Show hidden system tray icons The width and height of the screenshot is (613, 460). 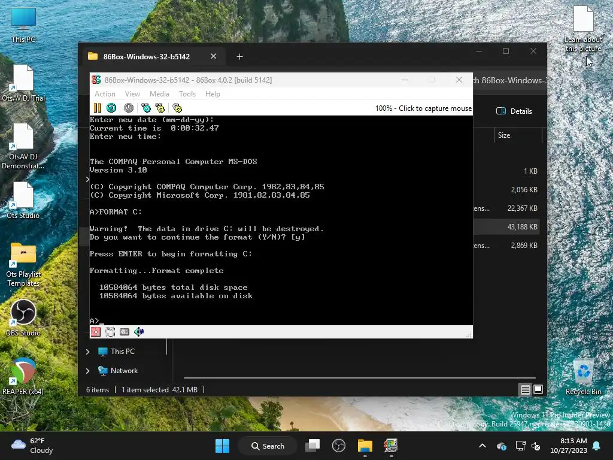pyautogui.click(x=482, y=446)
